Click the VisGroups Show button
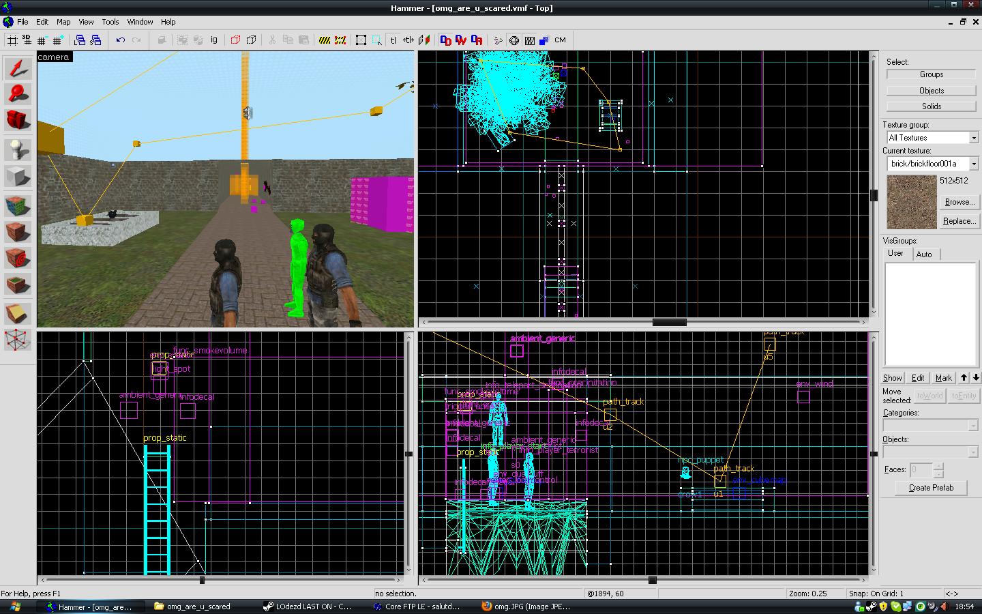Viewport: 982px width, 614px height. point(893,378)
